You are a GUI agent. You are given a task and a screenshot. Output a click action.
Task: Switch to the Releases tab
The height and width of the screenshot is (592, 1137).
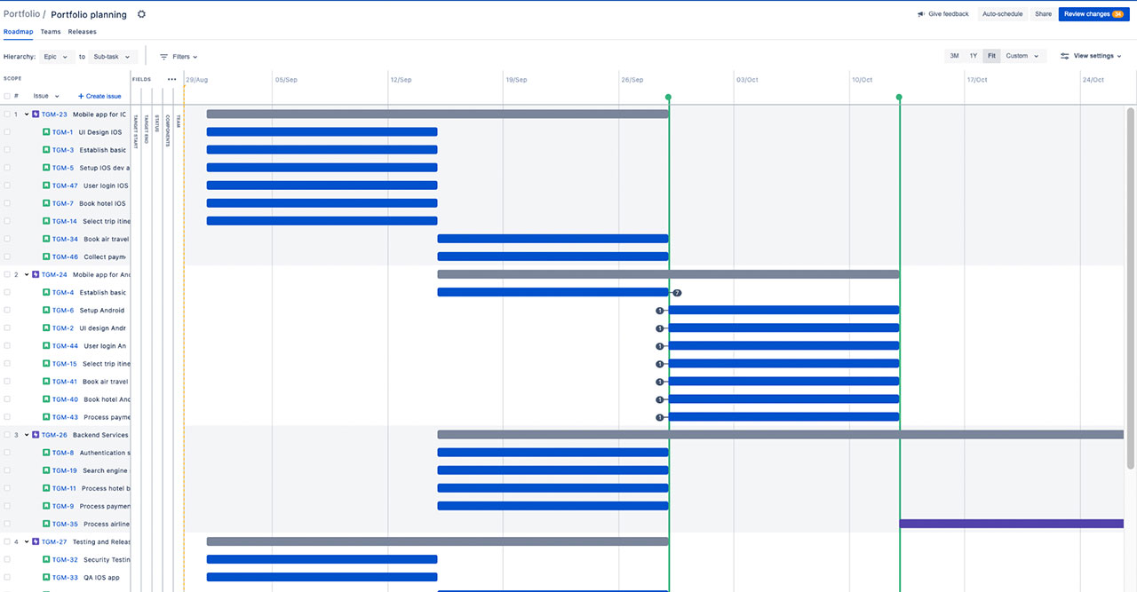tap(83, 32)
